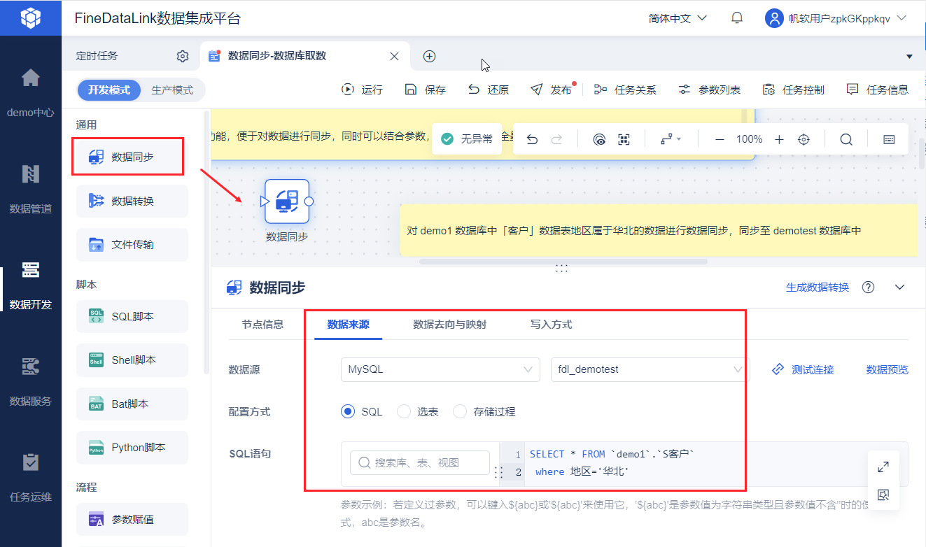Open 任务信息 panel
Viewport: 926px width, 547px height.
pyautogui.click(x=877, y=90)
